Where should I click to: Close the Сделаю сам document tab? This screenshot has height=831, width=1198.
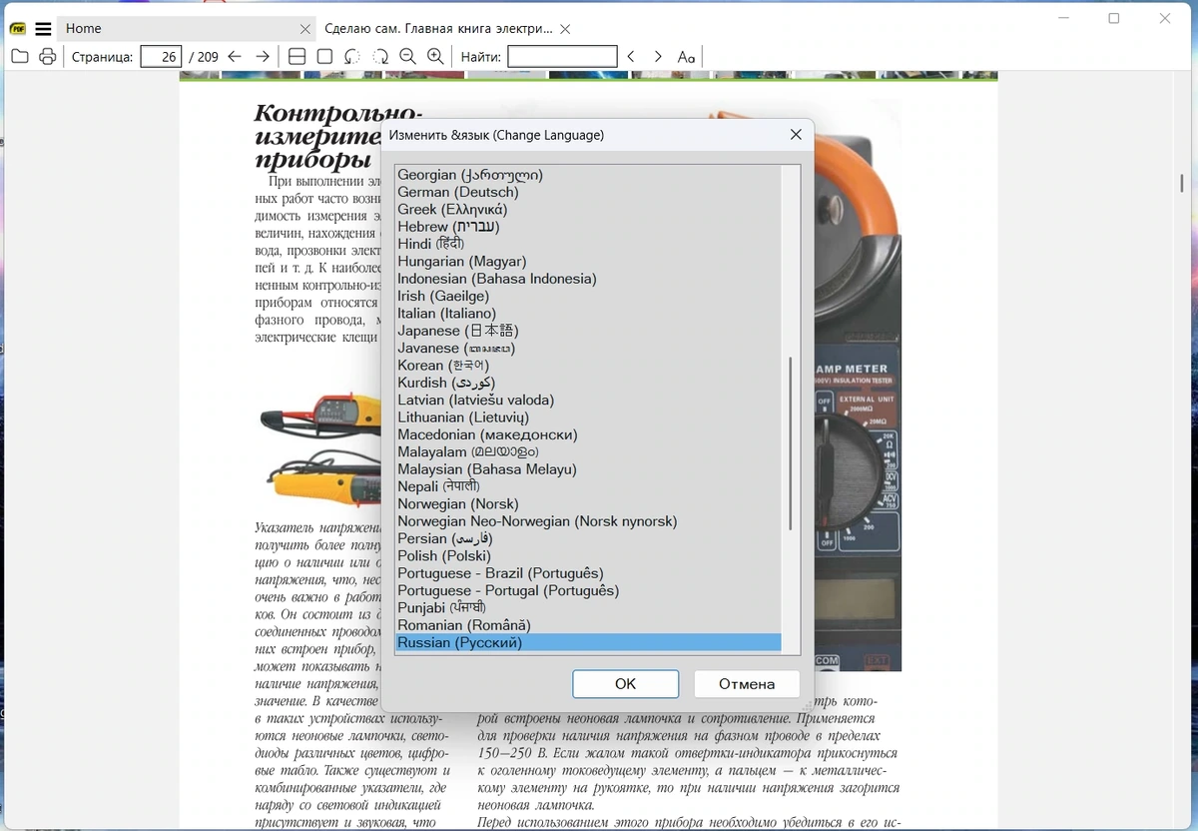[565, 29]
